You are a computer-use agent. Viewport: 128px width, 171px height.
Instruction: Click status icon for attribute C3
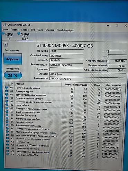8,145
